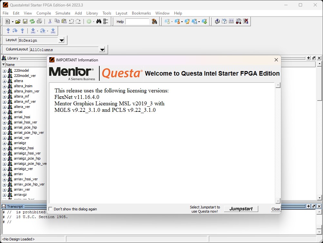This screenshot has width=323, height=243.
Task: Open dropdown arrow next to New file icon
Action: (13, 22)
